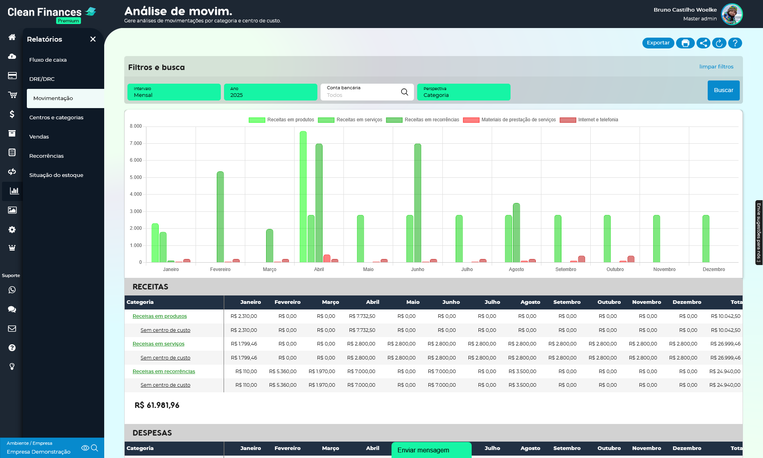
Task: Click limpar filtros link
Action: pos(716,67)
